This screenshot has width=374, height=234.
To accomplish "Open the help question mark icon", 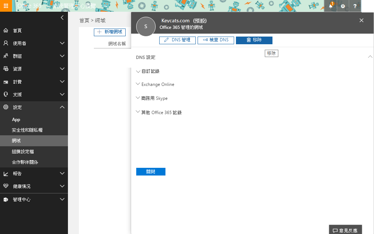I will (355, 6).
